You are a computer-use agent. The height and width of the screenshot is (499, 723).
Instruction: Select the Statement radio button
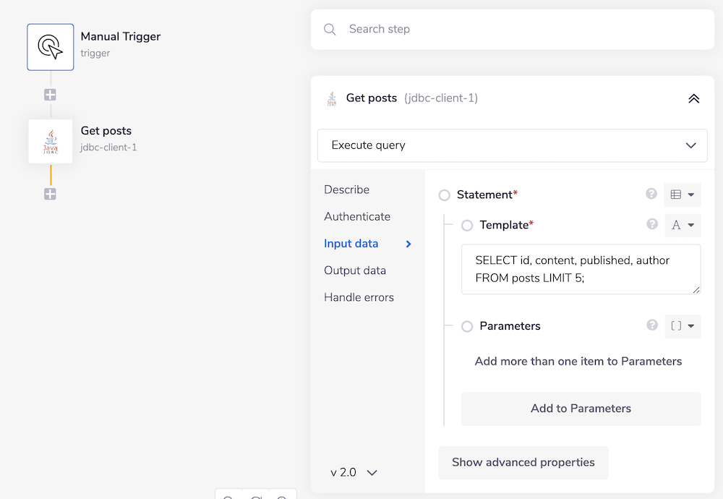pos(445,195)
